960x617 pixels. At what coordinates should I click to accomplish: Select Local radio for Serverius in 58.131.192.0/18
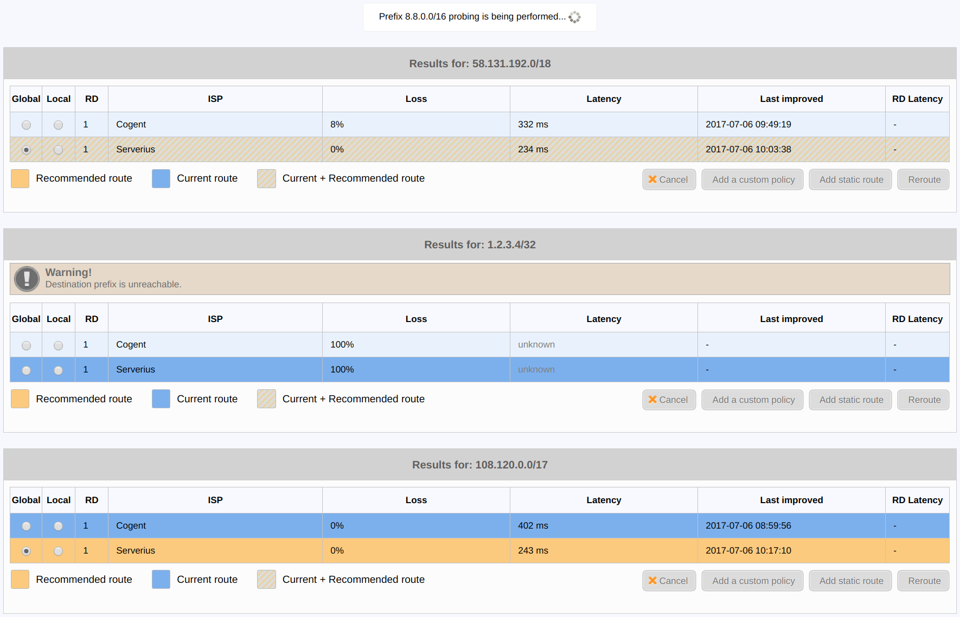point(58,150)
